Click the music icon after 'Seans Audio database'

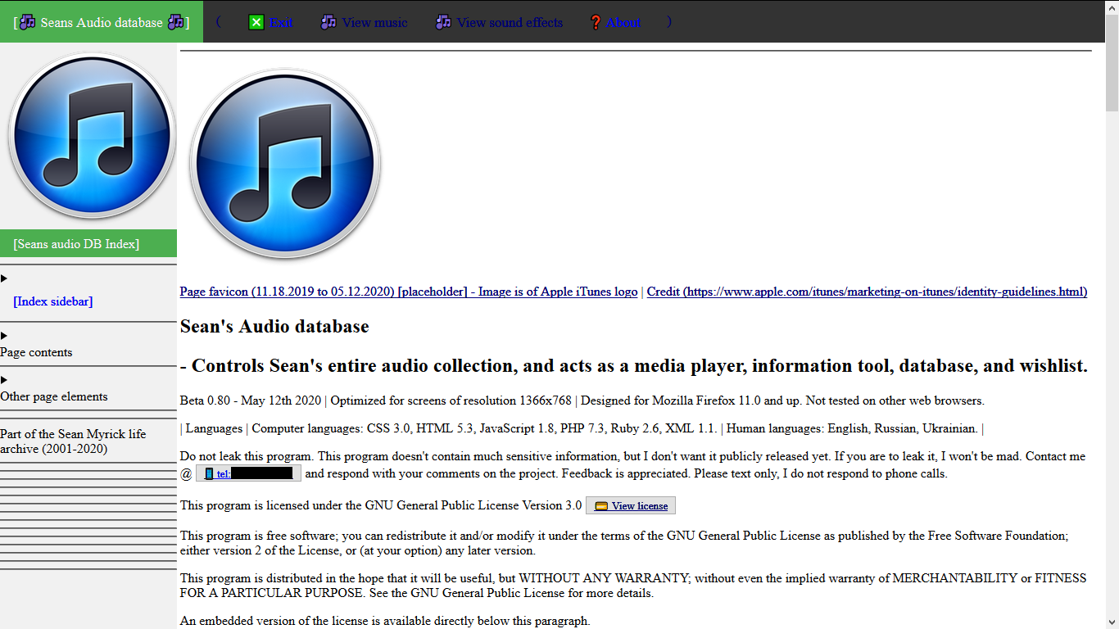click(175, 22)
